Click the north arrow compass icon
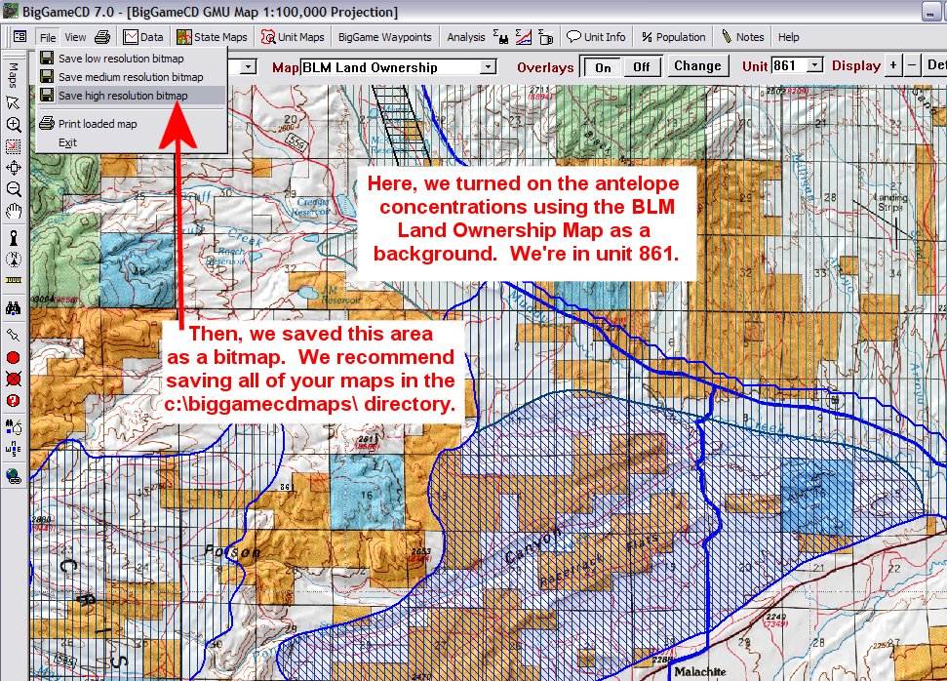The height and width of the screenshot is (681, 947). [14, 260]
